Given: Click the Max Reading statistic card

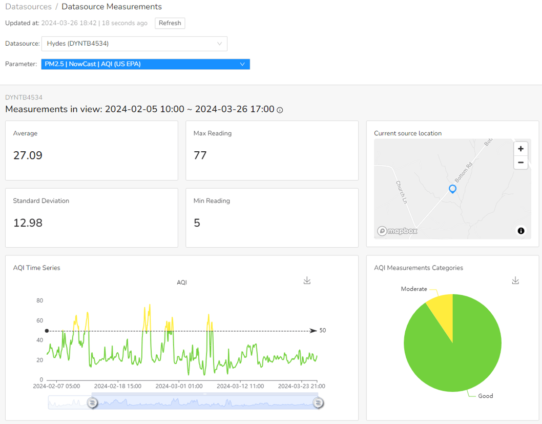Looking at the screenshot, I should tap(272, 150).
